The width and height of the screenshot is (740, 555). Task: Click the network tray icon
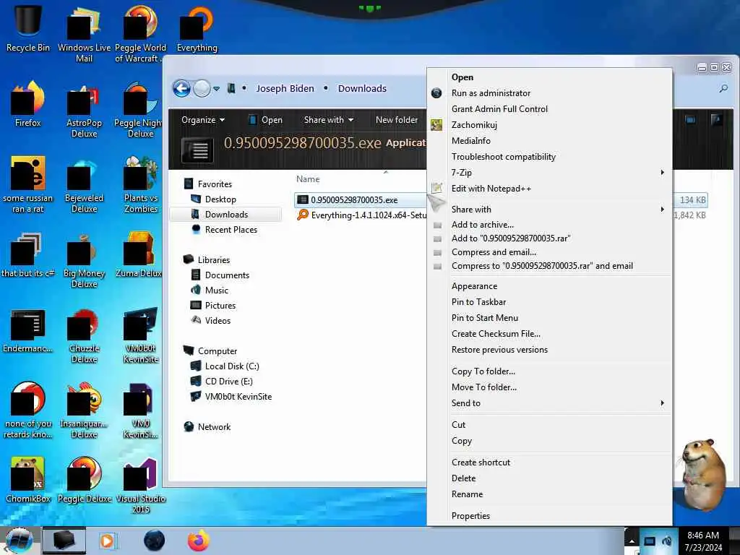click(x=650, y=541)
